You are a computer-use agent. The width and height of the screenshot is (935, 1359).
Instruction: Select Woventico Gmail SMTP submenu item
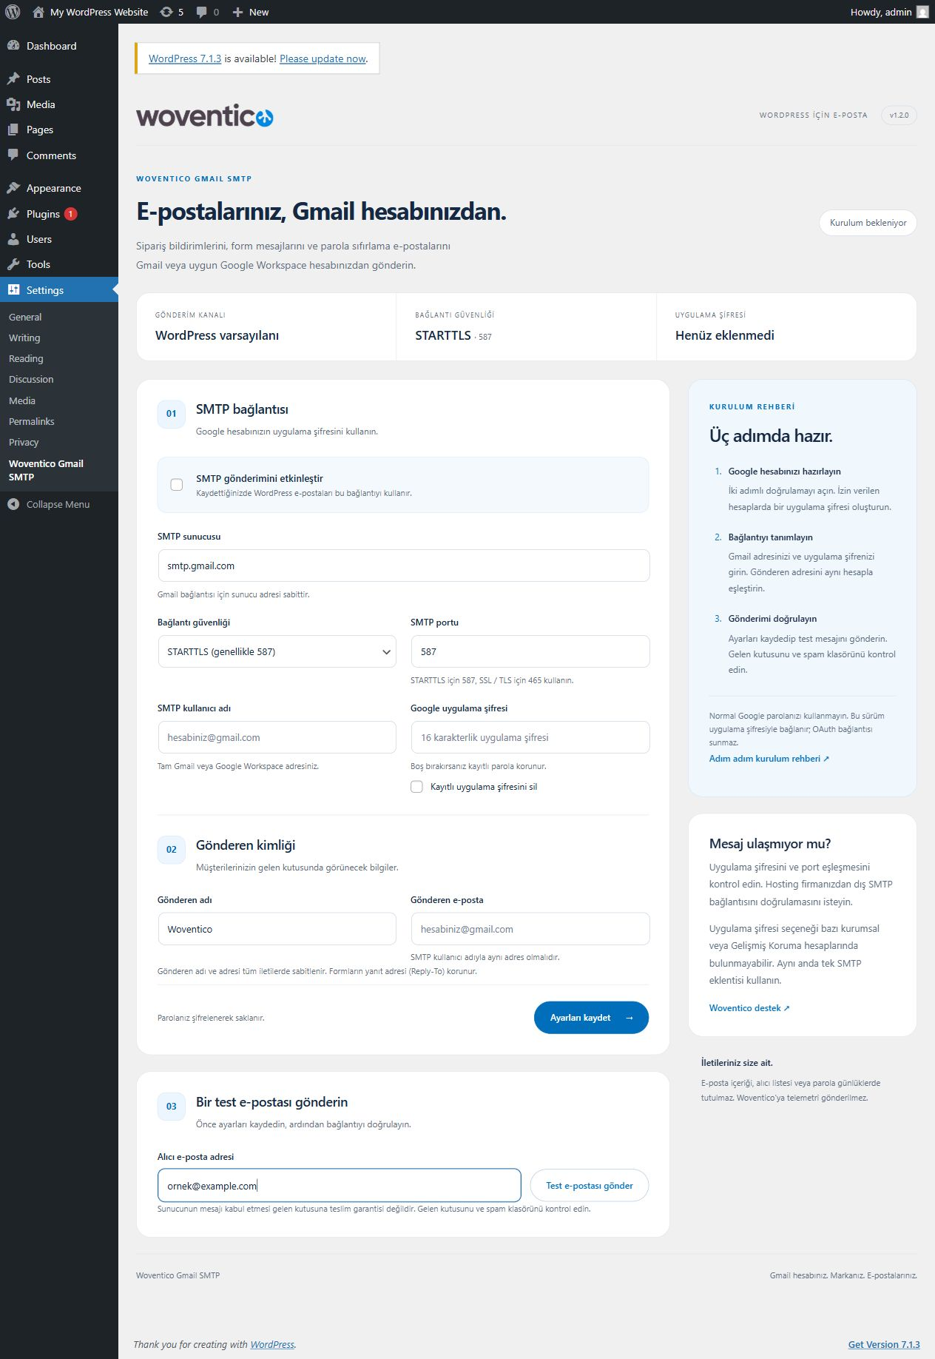click(x=46, y=470)
